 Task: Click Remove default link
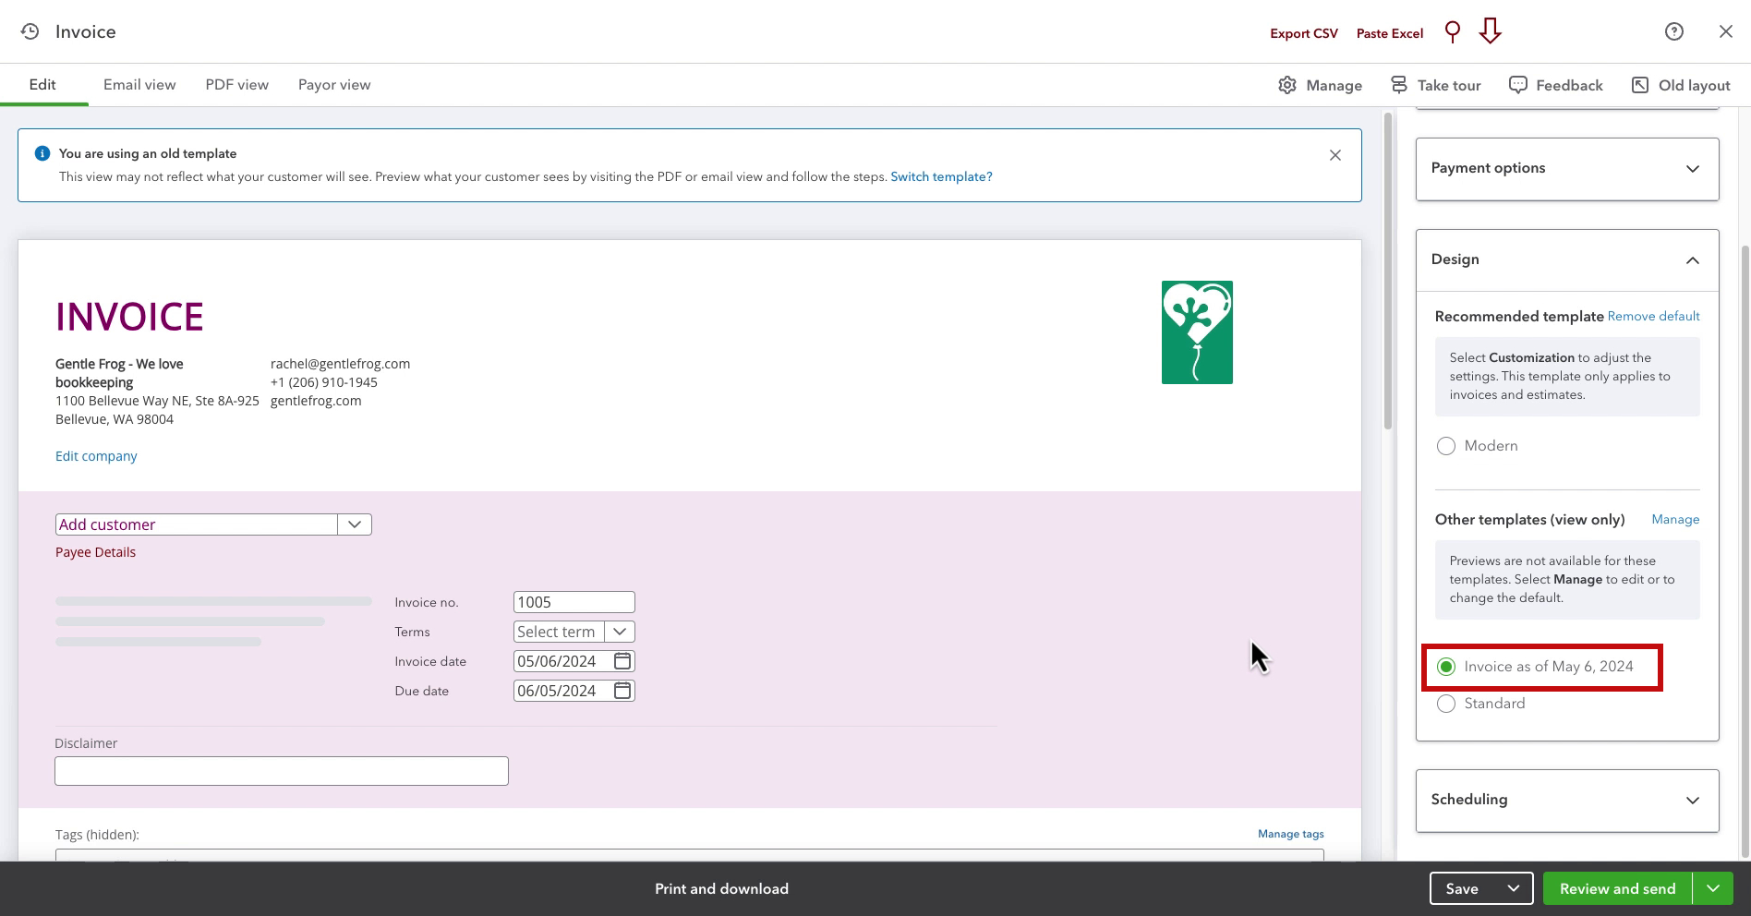coord(1653,316)
